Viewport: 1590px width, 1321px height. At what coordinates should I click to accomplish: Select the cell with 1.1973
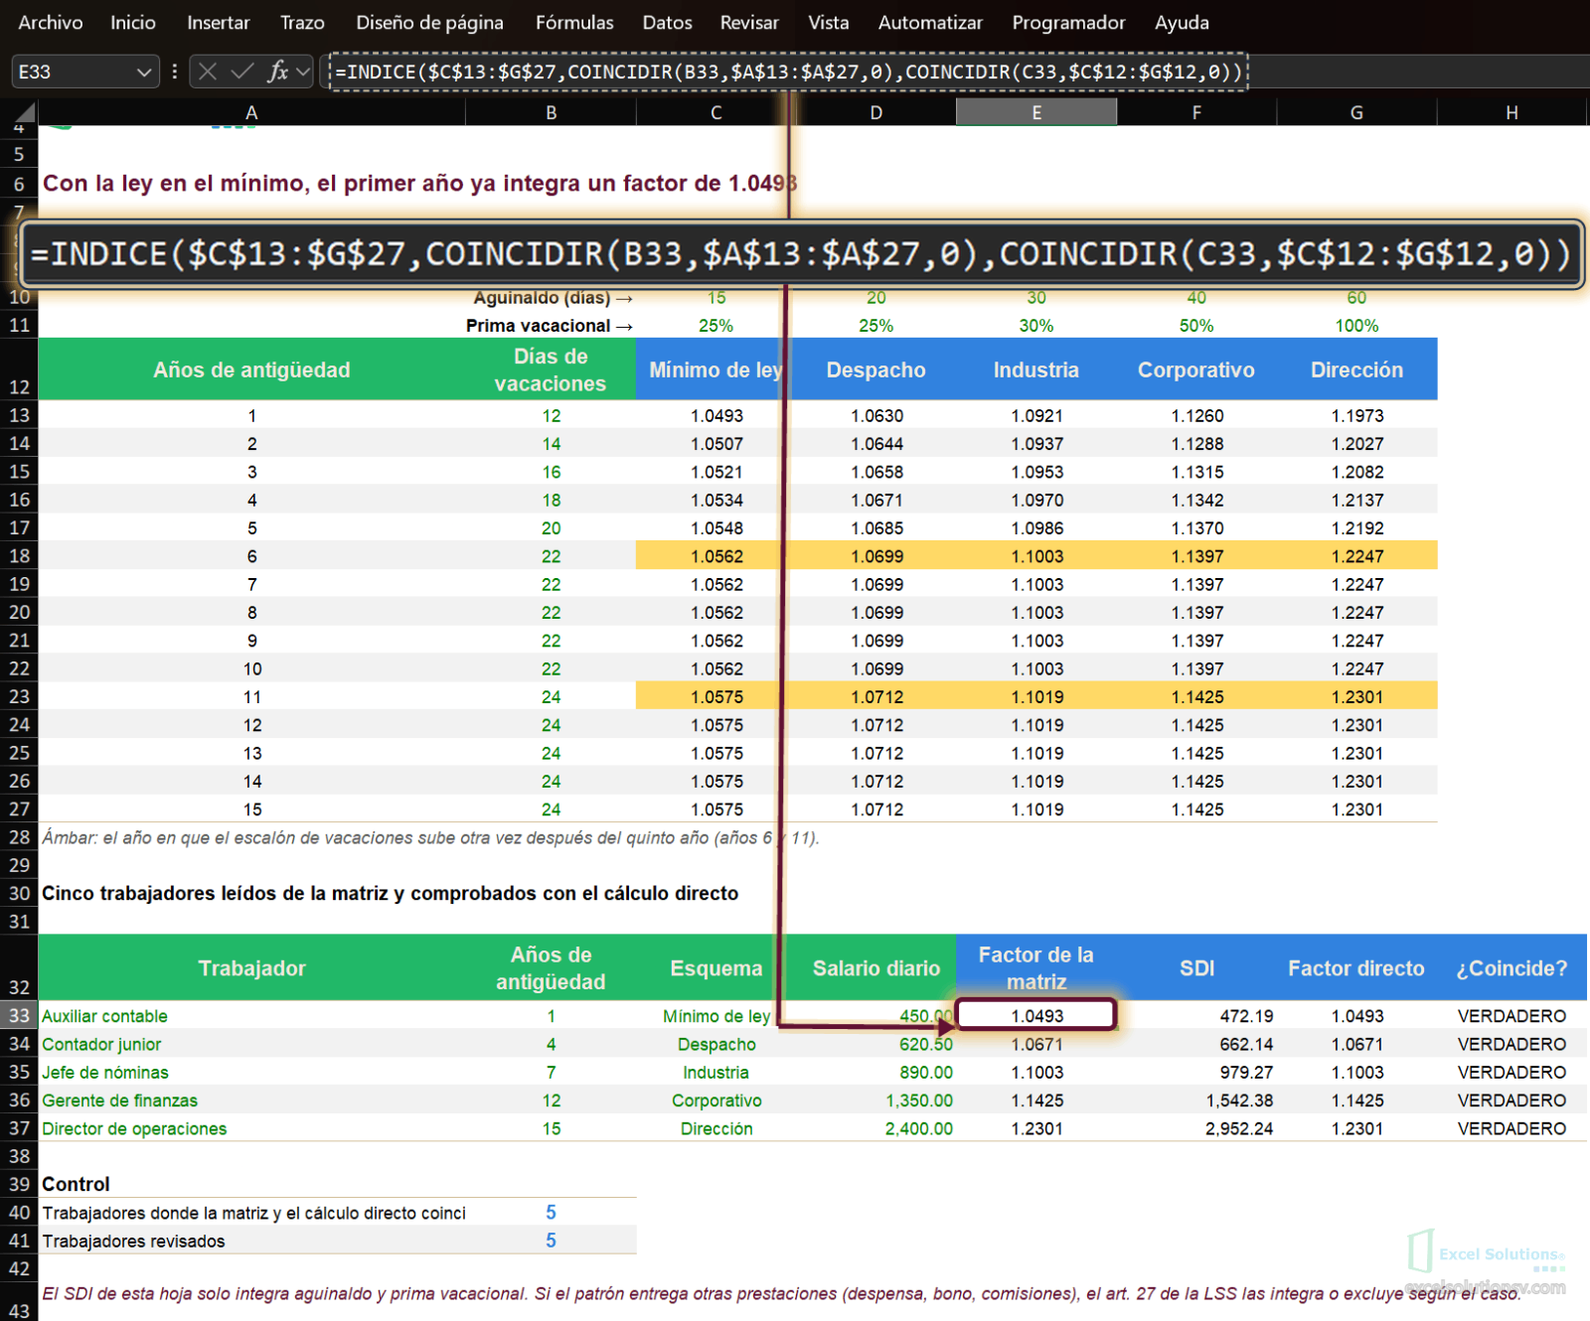click(x=1356, y=415)
